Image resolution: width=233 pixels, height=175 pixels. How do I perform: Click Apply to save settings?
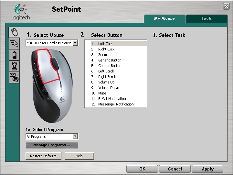[207, 169]
